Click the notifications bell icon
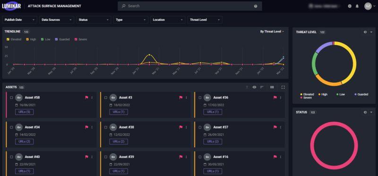Image resolution: width=378 pixels, height=176 pixels. [357, 6]
